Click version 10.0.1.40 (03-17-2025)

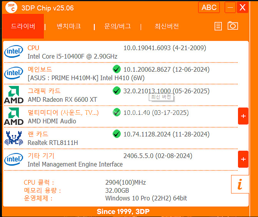[x=156, y=113]
